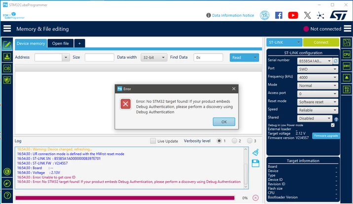Screen dimensions: 353x204
Task: Open the eraser chip icon in left sidebar
Action: pyautogui.click(x=7, y=183)
